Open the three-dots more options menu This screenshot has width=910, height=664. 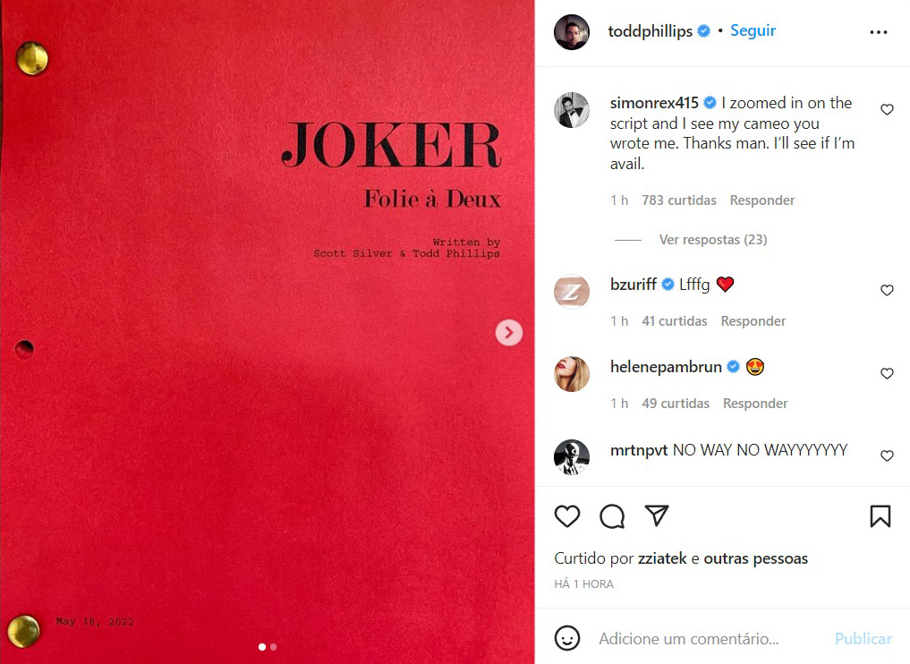pyautogui.click(x=878, y=32)
